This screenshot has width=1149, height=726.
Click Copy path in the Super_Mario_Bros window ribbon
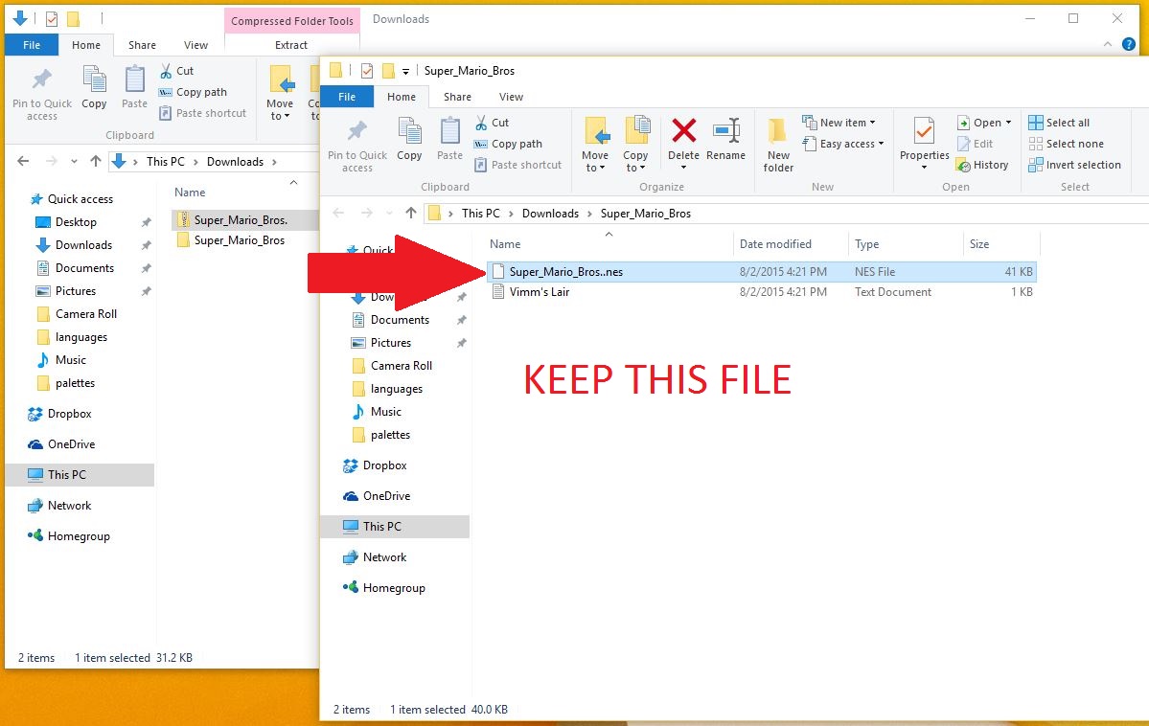(508, 144)
